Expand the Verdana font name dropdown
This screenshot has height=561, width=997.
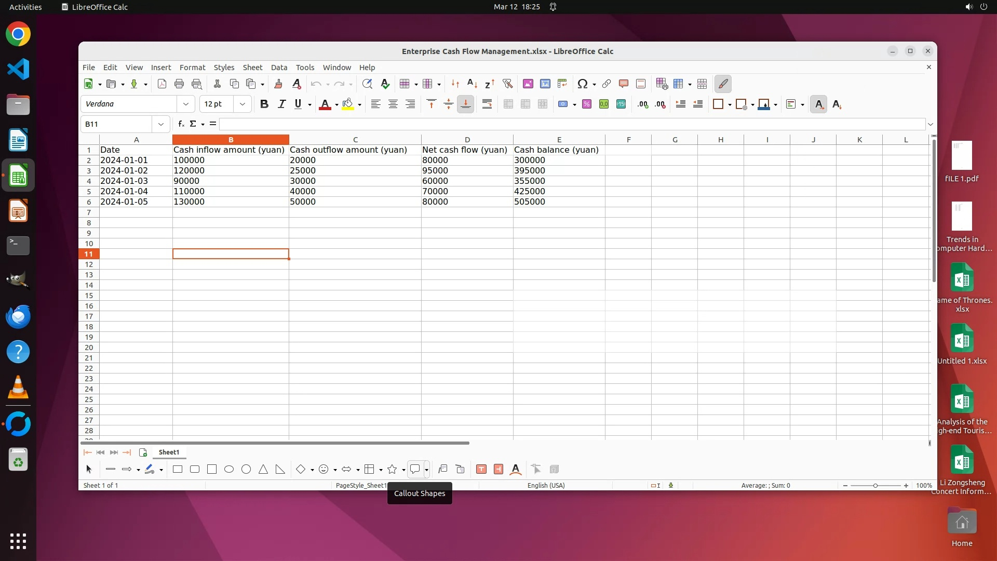coord(186,104)
